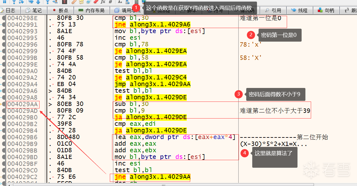This screenshot has width=357, height=186.
Task: Click the instruction sub bl,30
Action: [131, 104]
